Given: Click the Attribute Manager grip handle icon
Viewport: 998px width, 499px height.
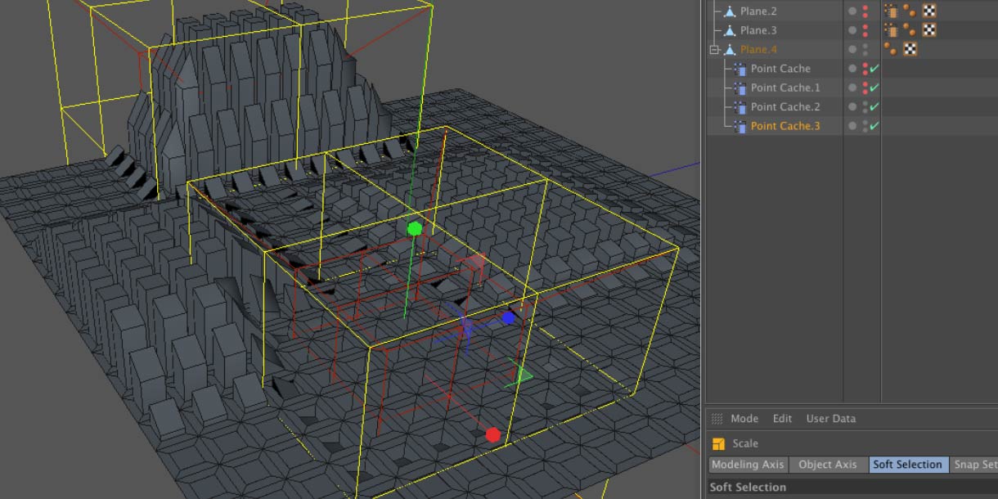Looking at the screenshot, I should (x=717, y=419).
